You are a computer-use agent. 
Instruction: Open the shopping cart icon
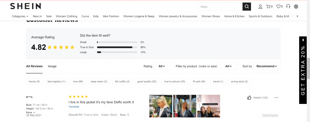tap(269, 7)
